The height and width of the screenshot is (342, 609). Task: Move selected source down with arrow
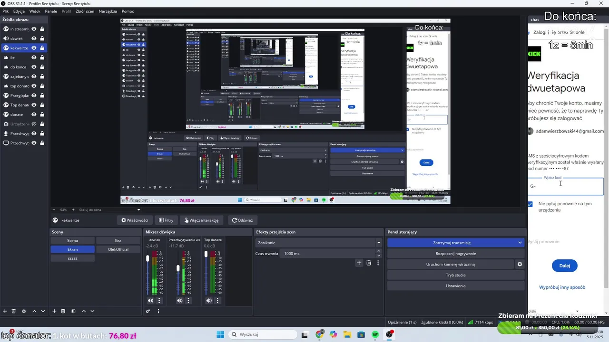(43, 311)
